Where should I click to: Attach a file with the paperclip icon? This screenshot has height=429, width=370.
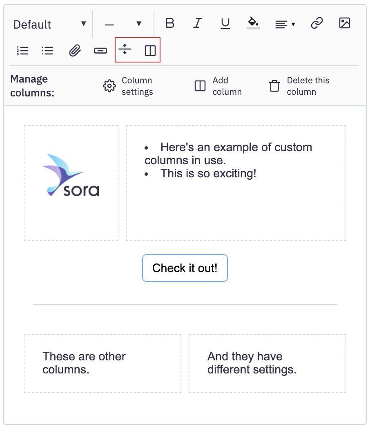point(75,51)
